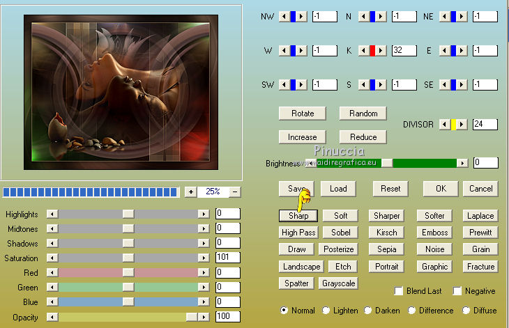Decrease the SW value with left arrow
The image size is (509, 328).
[284, 84]
